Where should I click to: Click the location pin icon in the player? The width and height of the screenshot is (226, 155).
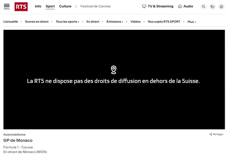coord(114,70)
